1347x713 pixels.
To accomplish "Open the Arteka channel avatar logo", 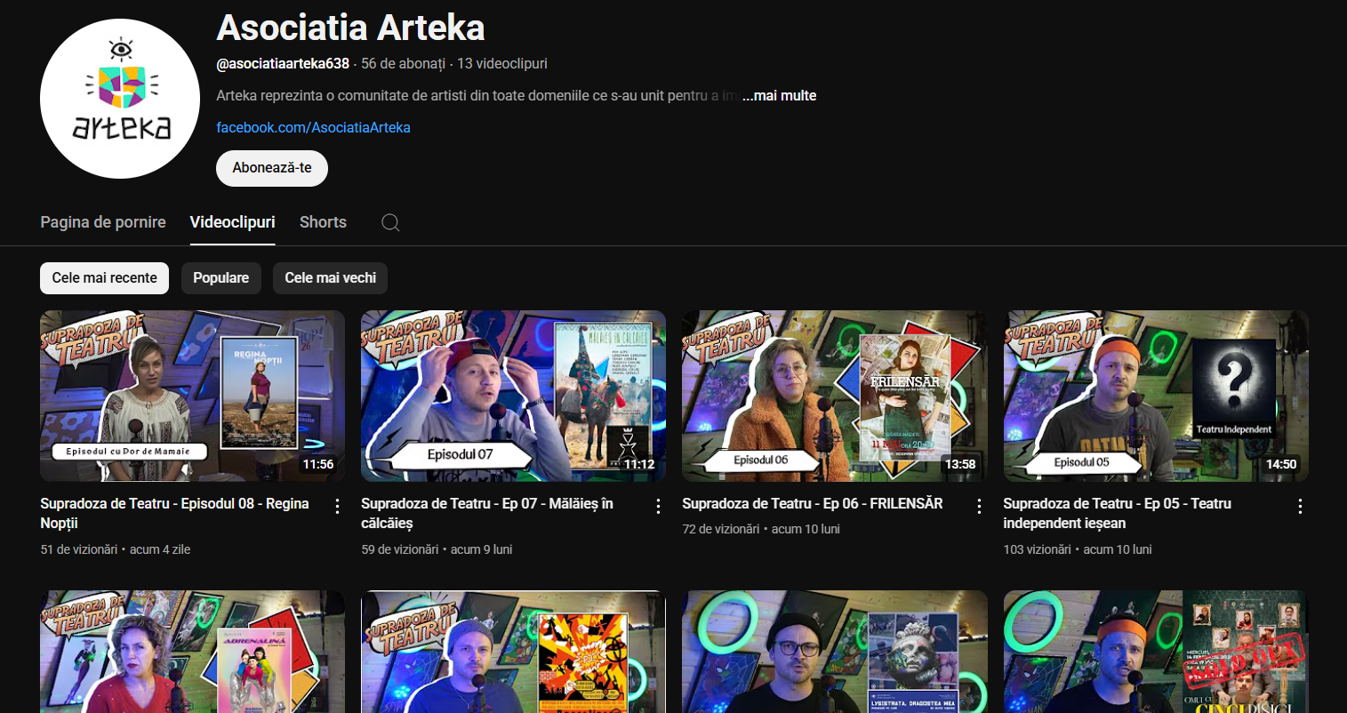I will coord(120,99).
